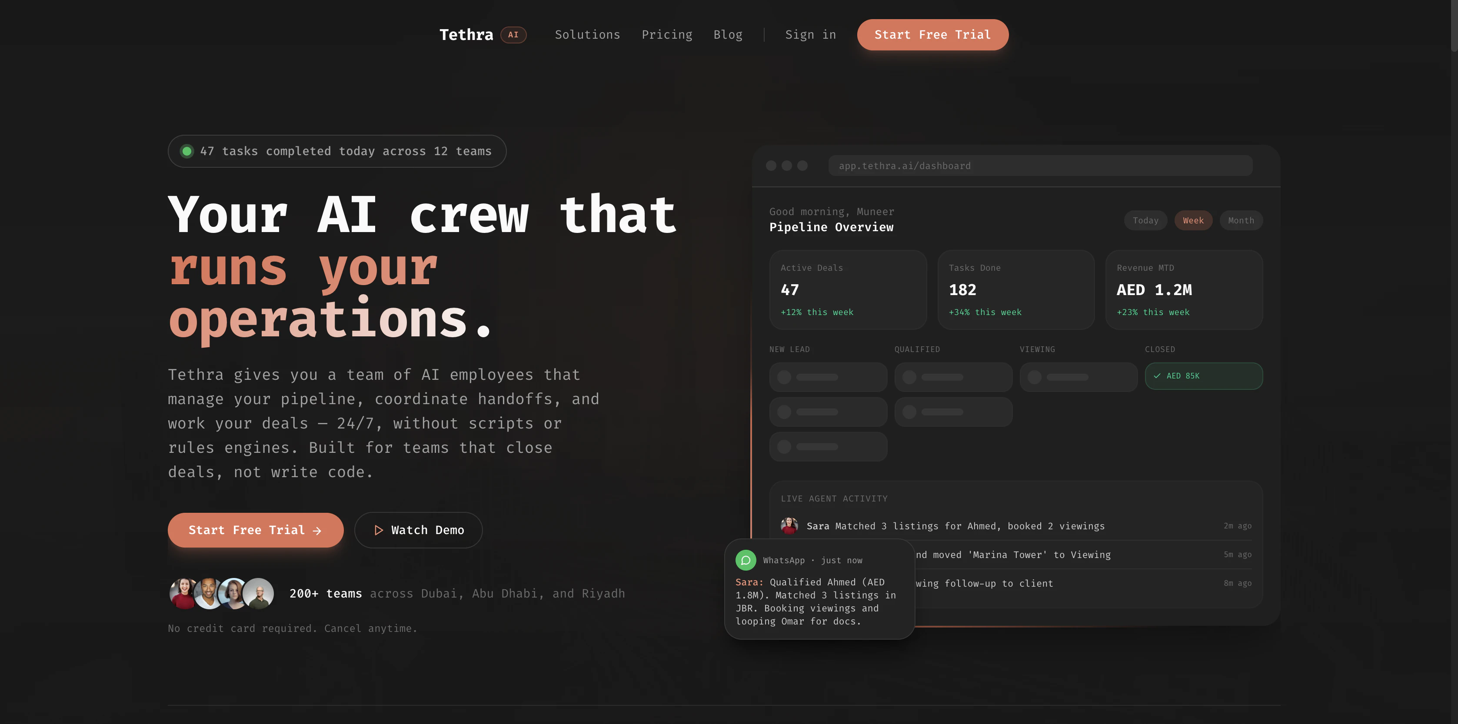The image size is (1458, 724).
Task: Click the green WhatsApp chat icon
Action: point(746,560)
